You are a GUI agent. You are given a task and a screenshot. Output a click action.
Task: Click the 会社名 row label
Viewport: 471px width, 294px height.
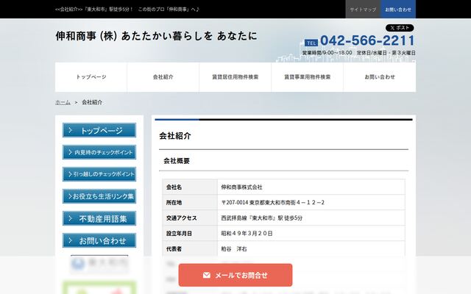[174, 187]
